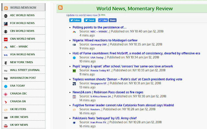The width and height of the screenshot is (207, 129).
Task: Select CANADA CBC sidebar entry
Action: point(18,94)
